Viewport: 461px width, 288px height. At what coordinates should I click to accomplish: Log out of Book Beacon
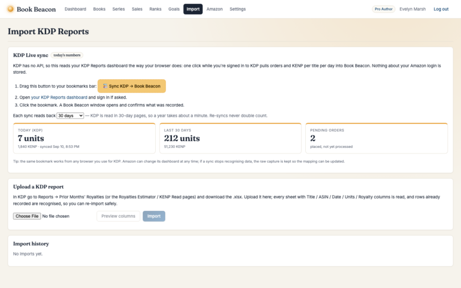click(x=441, y=9)
